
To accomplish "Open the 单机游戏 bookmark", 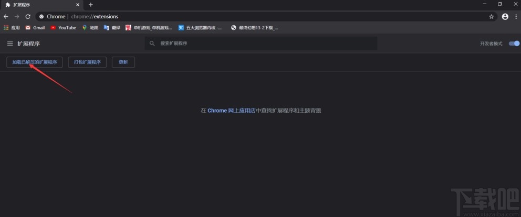I will [149, 28].
